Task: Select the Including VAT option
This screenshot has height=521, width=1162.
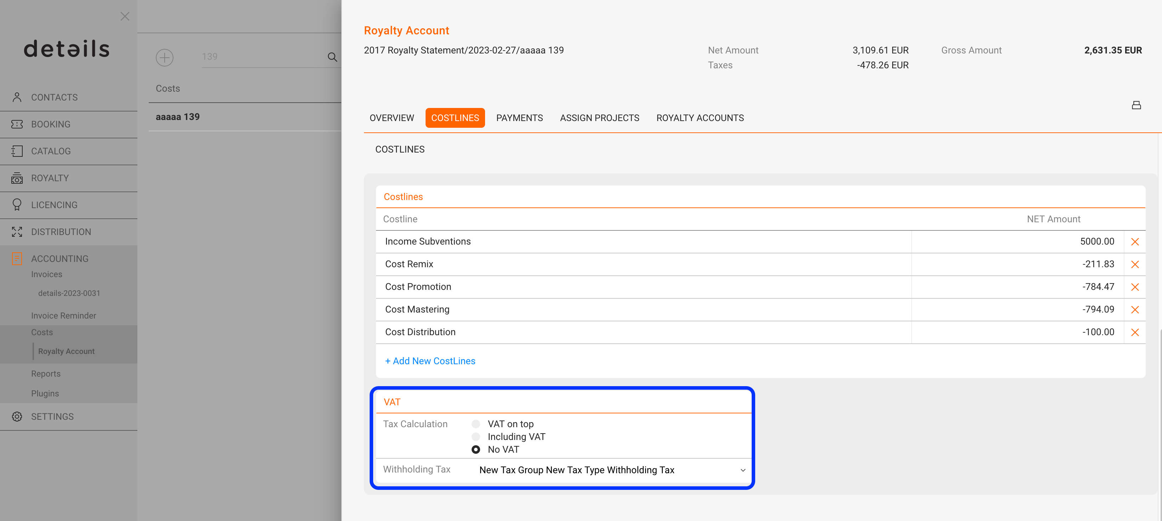Action: pyautogui.click(x=475, y=437)
